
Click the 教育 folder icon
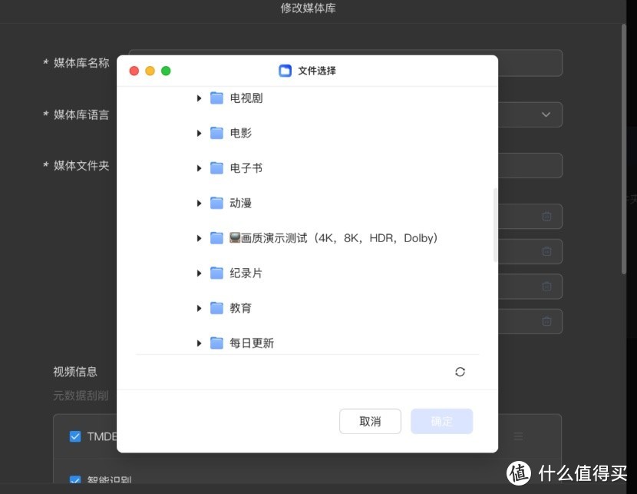click(x=216, y=307)
